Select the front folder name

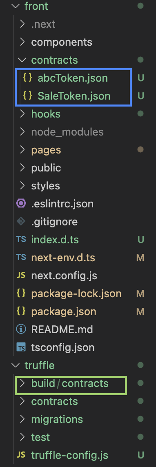pos(36,6)
